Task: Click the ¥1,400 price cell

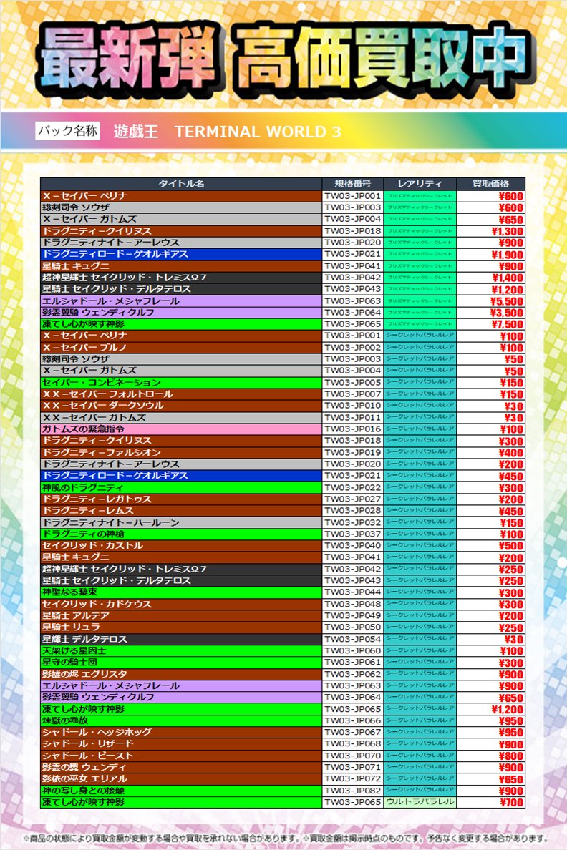Action: click(490, 278)
